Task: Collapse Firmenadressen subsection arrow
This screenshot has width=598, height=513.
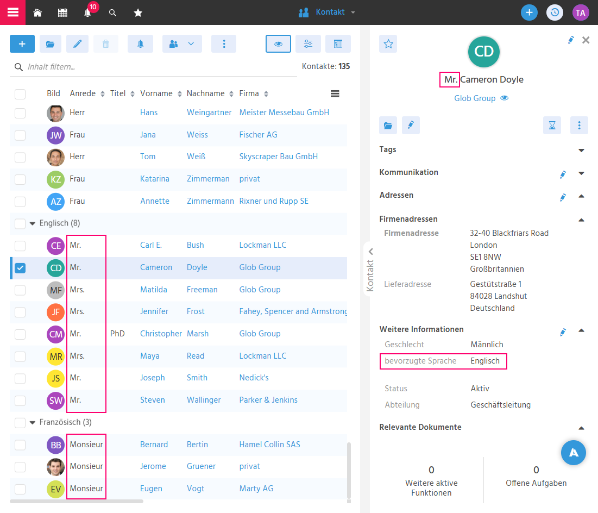Action: point(581,220)
